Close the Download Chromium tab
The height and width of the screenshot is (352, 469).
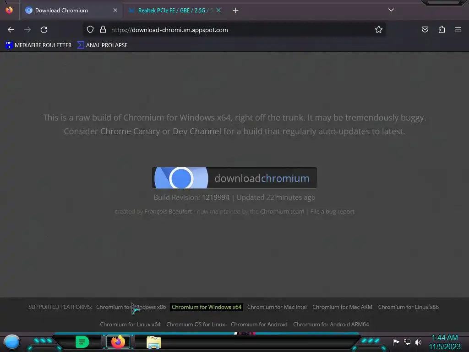click(115, 10)
